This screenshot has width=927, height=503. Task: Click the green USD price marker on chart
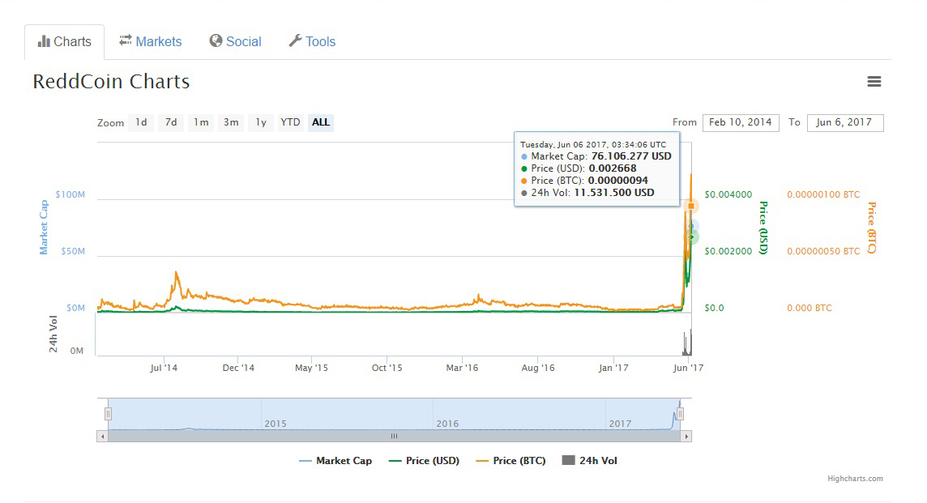pos(692,237)
